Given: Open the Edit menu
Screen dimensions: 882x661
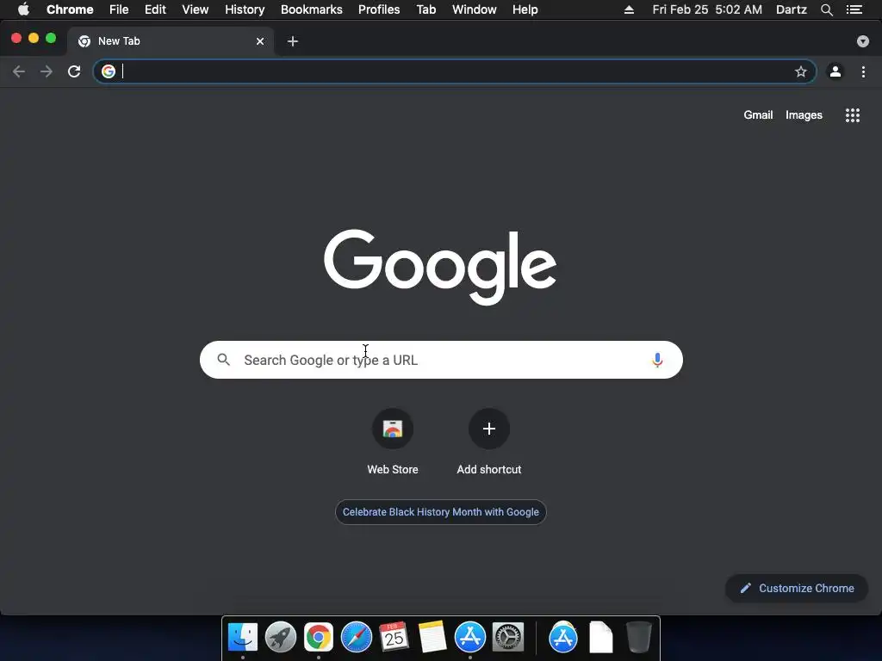Looking at the screenshot, I should click(155, 9).
